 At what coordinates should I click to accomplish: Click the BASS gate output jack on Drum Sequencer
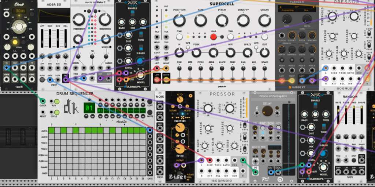tap(150, 173)
